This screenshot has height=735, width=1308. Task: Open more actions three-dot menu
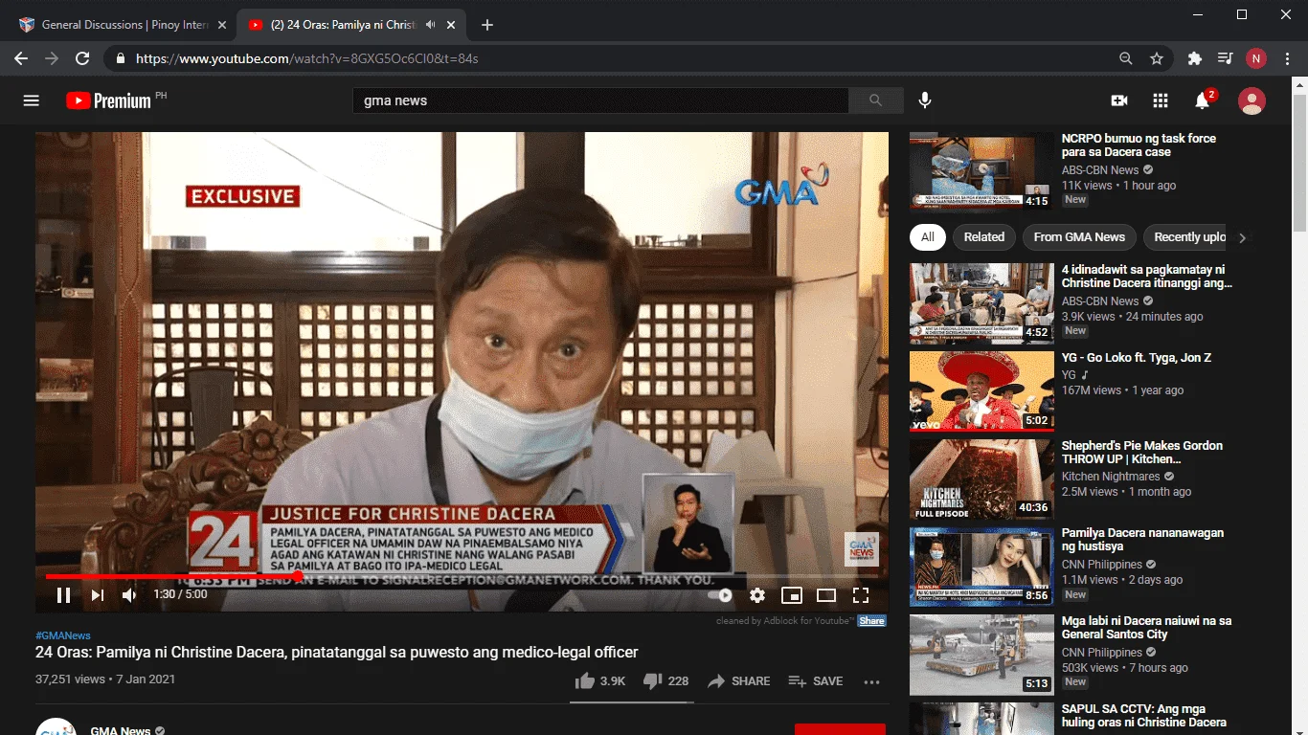tap(871, 682)
